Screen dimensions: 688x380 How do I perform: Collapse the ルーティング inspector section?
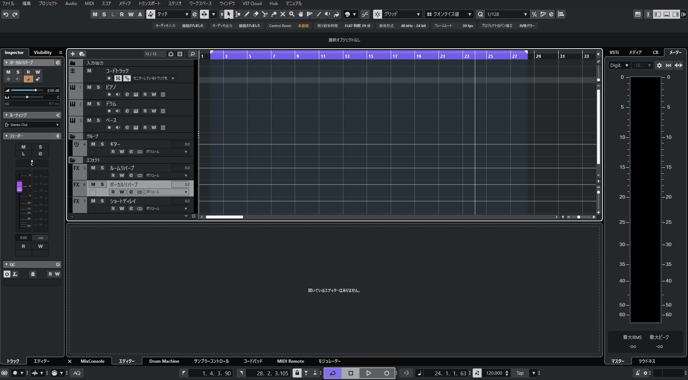pyautogui.click(x=6, y=115)
